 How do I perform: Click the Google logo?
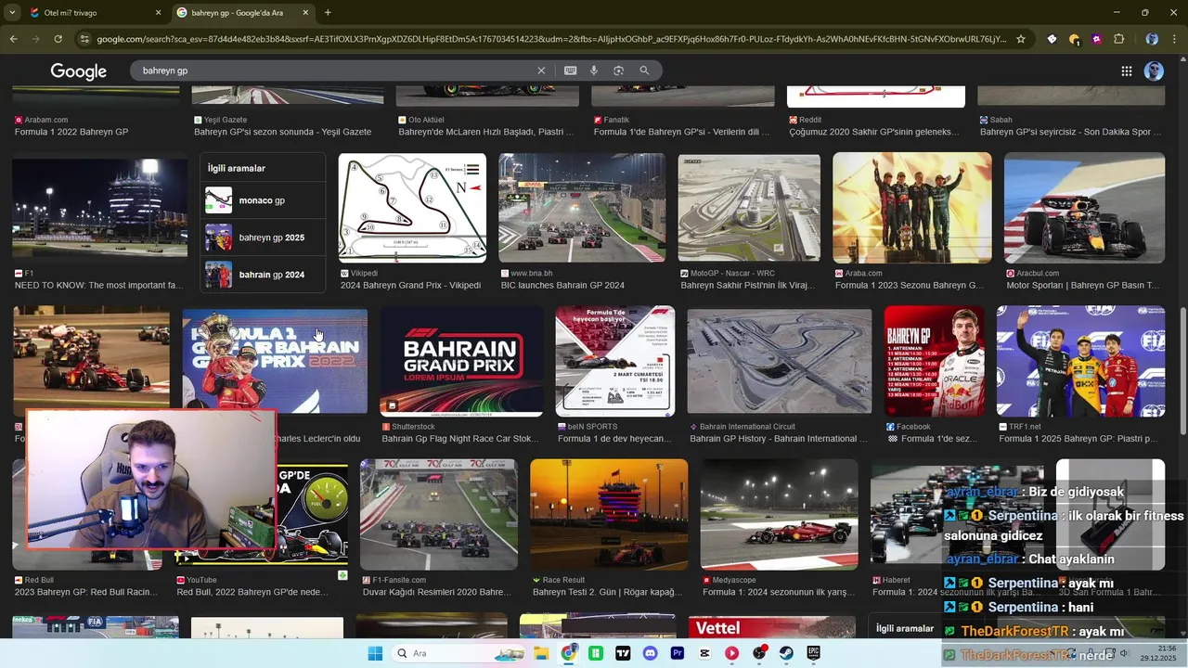[78, 71]
